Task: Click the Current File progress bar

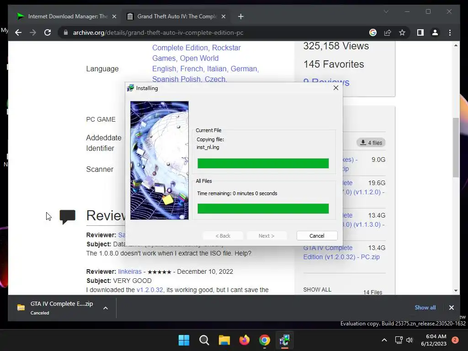Action: pyautogui.click(x=263, y=163)
